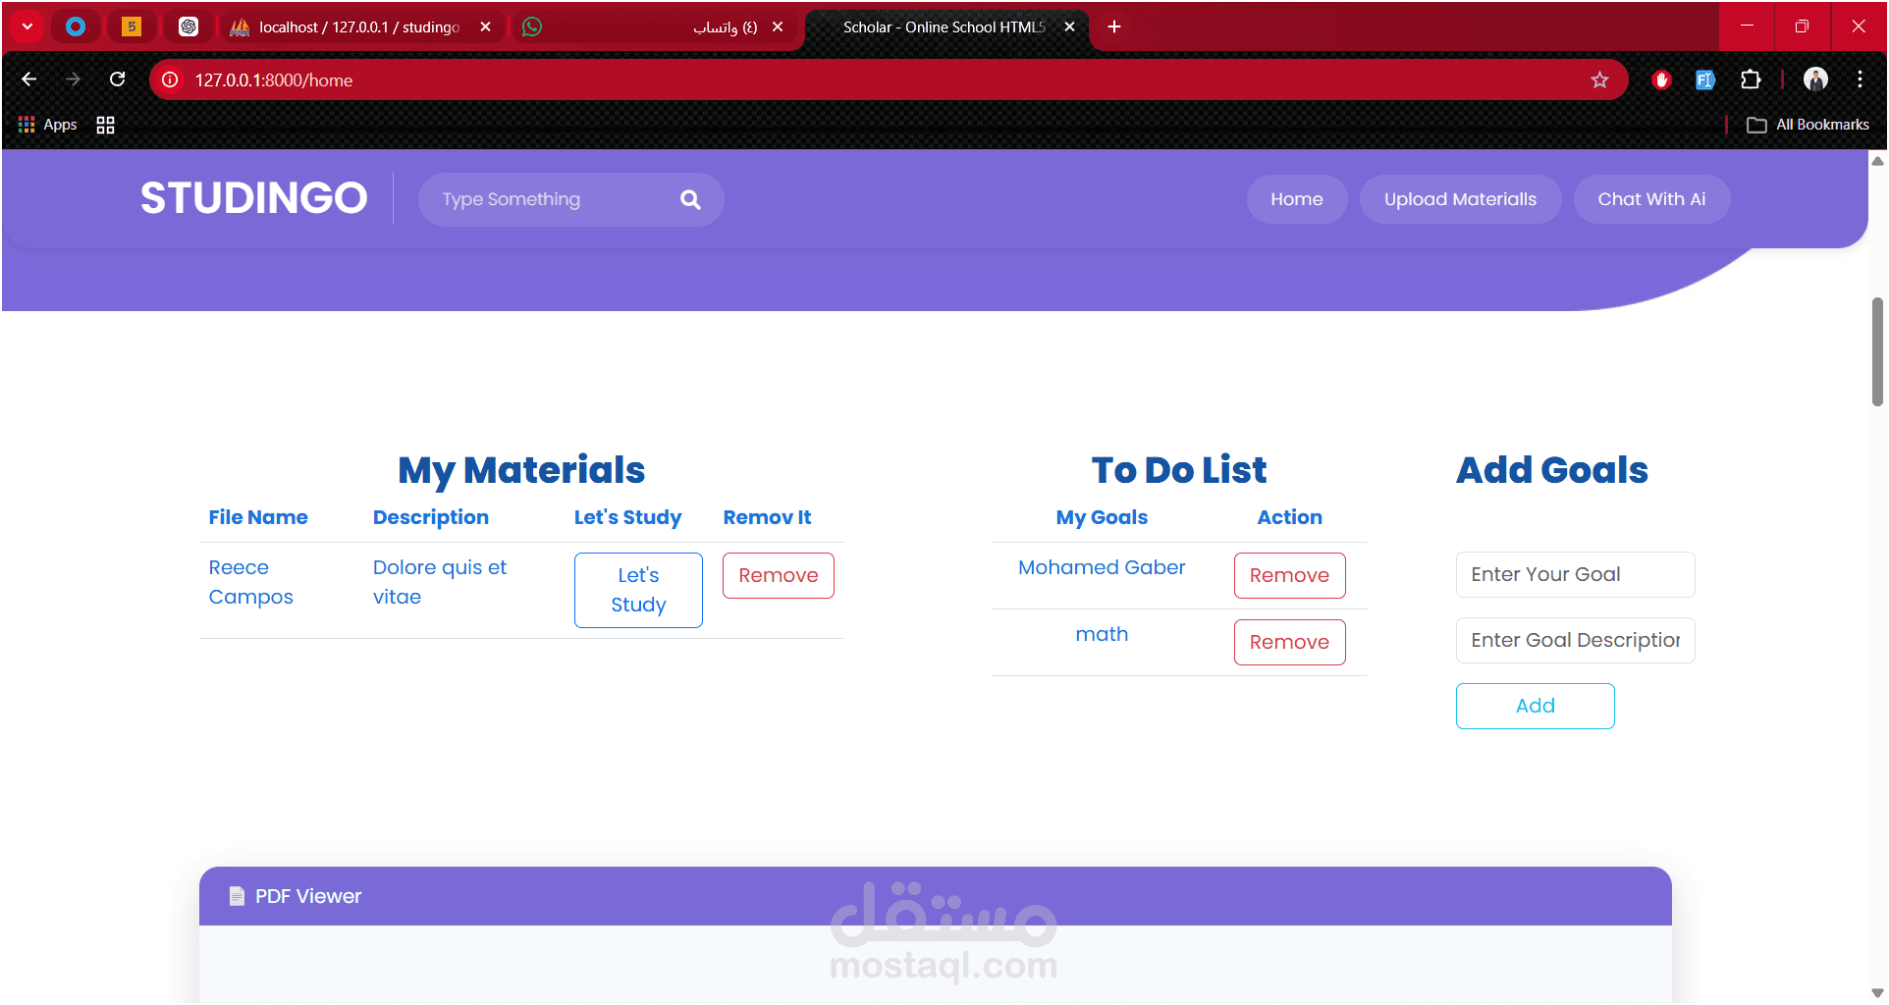
Task: Switch to the pinned ChatGPT tab
Action: coord(189,26)
